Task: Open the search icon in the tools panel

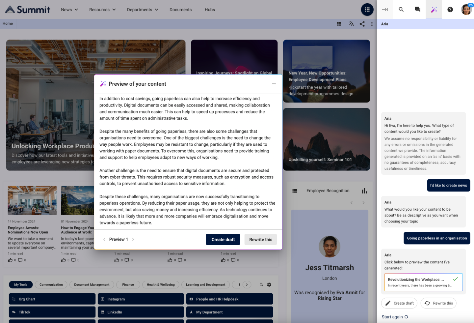Action: click(x=261, y=284)
